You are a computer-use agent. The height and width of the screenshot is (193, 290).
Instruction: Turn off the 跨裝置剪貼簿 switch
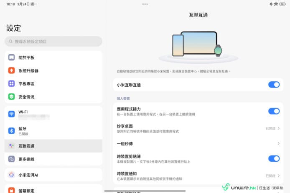point(274,158)
